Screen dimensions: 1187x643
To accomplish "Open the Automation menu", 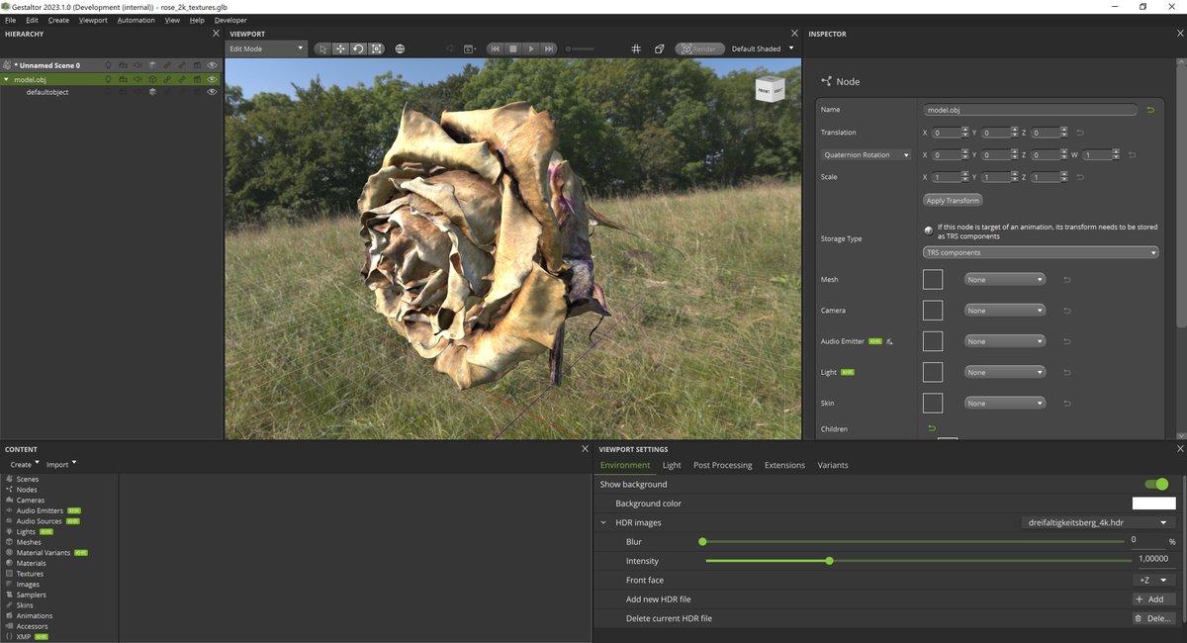I will pos(136,19).
